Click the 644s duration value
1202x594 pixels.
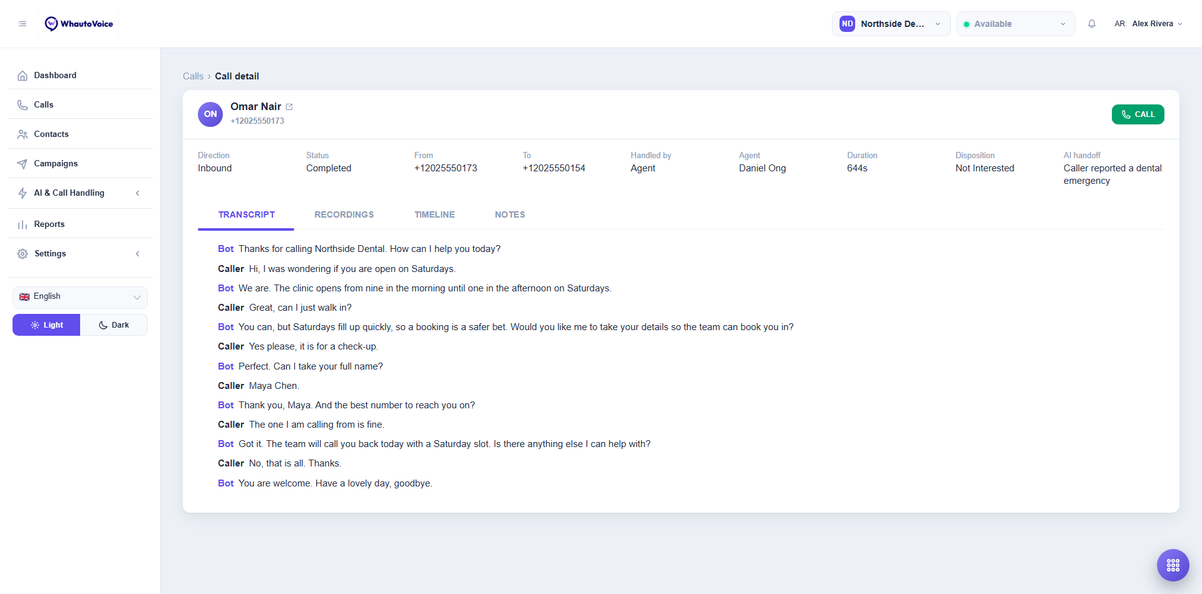click(x=857, y=168)
